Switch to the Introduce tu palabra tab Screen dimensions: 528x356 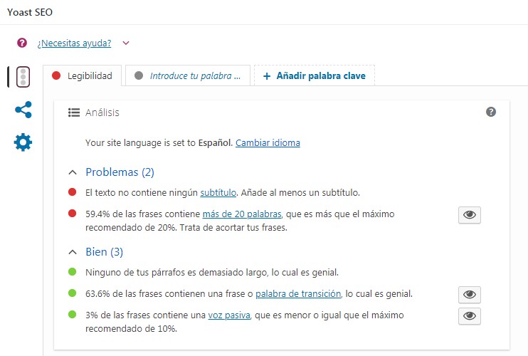coord(188,75)
